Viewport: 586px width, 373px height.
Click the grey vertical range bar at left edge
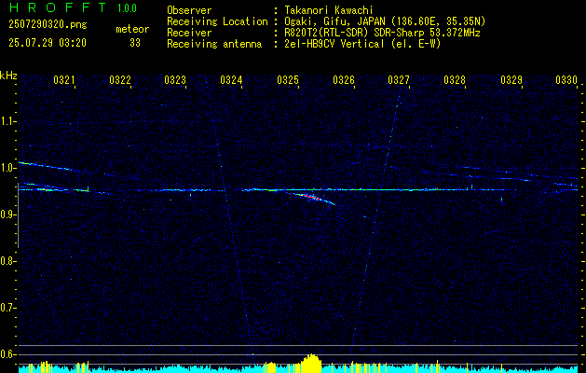pyautogui.click(x=19, y=215)
